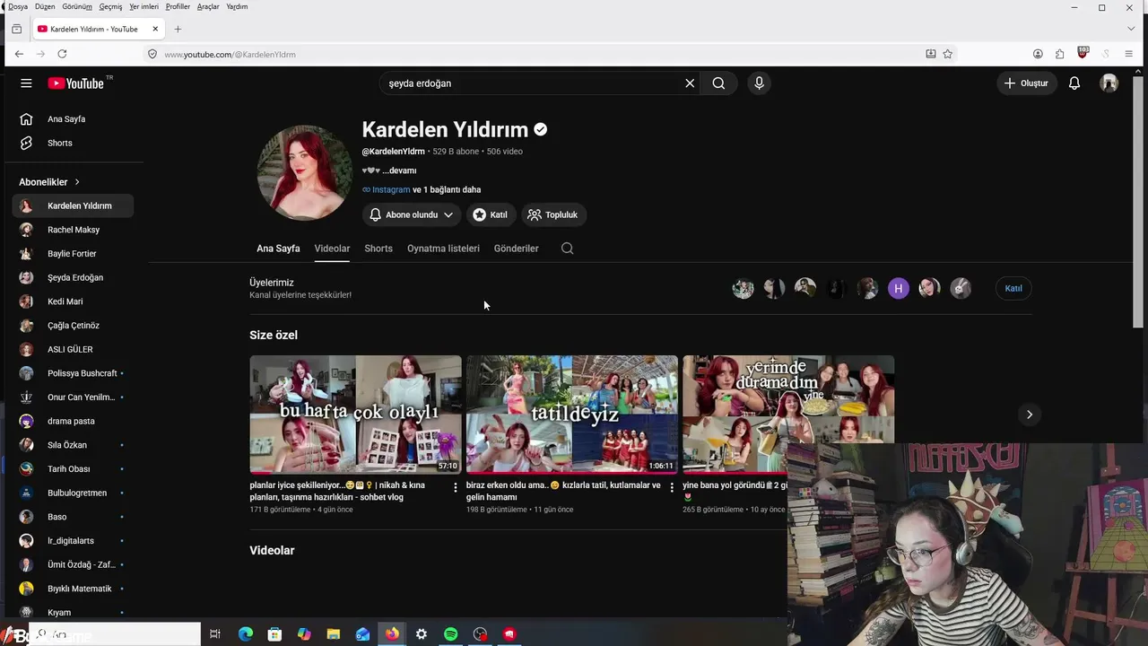Open the more options menu of the nikah & kına vlog
Screen dimensions: 1148x646
coord(455,487)
